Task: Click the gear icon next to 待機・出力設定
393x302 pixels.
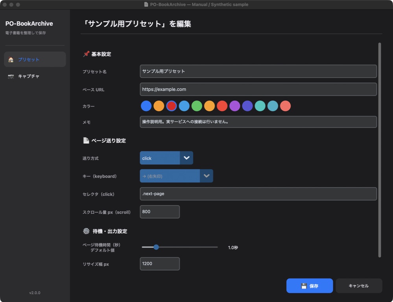Action: coord(86,231)
